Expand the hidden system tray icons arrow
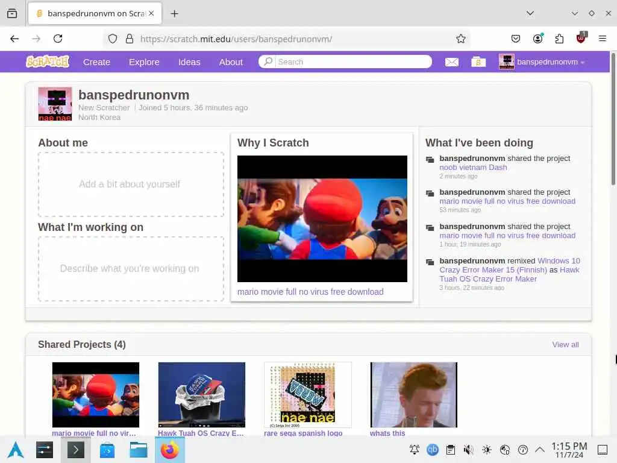The image size is (617, 463). coord(540,450)
